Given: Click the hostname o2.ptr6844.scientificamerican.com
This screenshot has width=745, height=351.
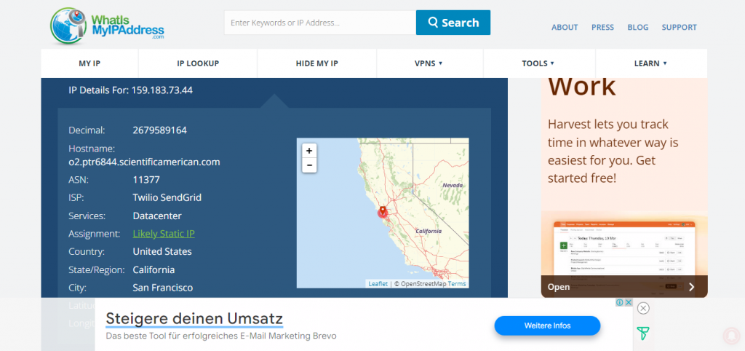Looking at the screenshot, I should coord(145,162).
